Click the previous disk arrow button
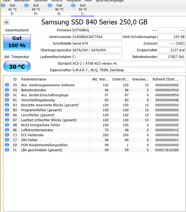The width and height of the screenshot is (186, 212). 6,22
